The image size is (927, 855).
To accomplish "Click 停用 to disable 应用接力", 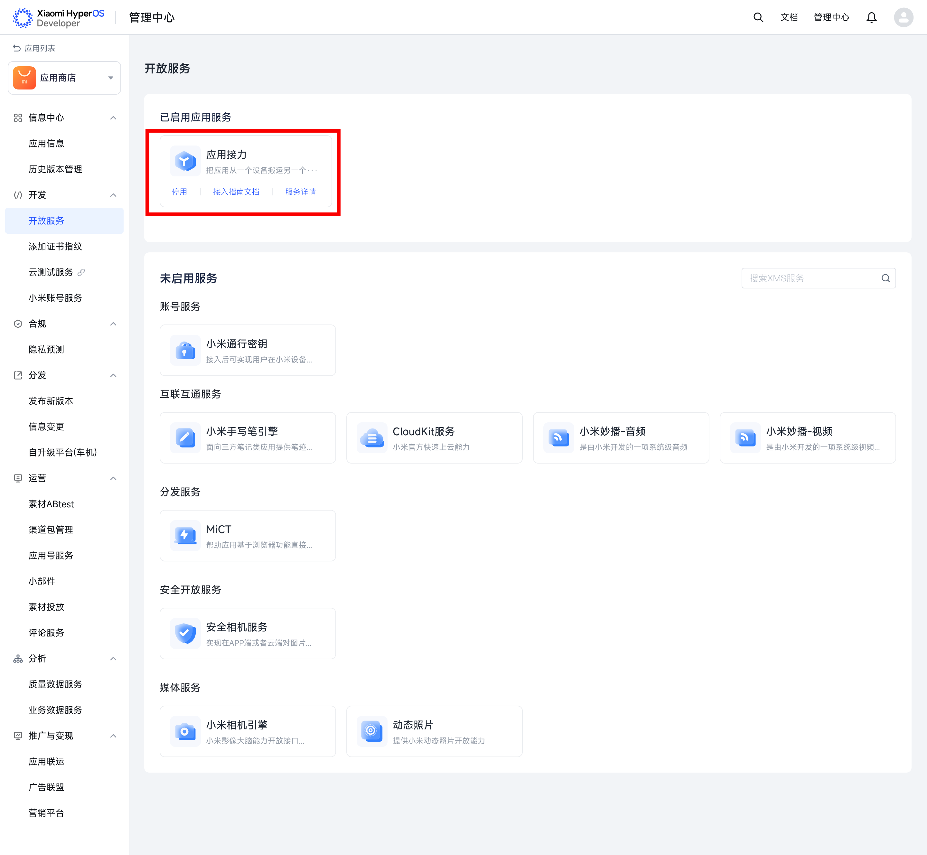I will (x=180, y=192).
